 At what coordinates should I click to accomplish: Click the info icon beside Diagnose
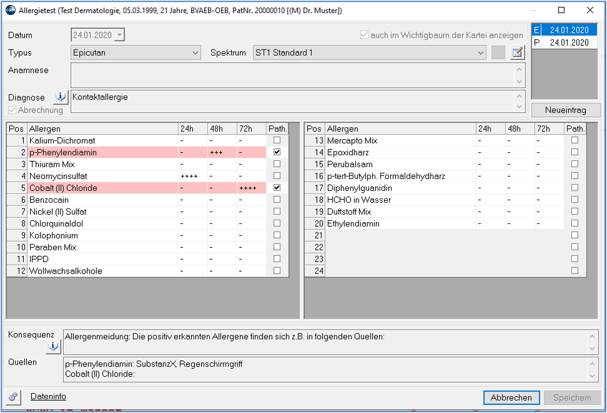[x=61, y=97]
